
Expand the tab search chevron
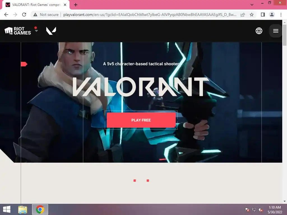point(252,5)
